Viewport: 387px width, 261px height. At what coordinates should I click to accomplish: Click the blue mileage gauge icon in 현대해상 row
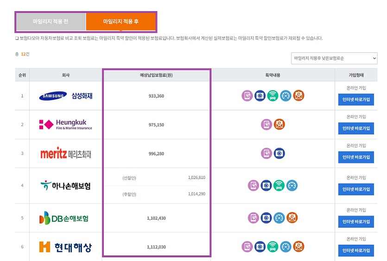click(285, 247)
